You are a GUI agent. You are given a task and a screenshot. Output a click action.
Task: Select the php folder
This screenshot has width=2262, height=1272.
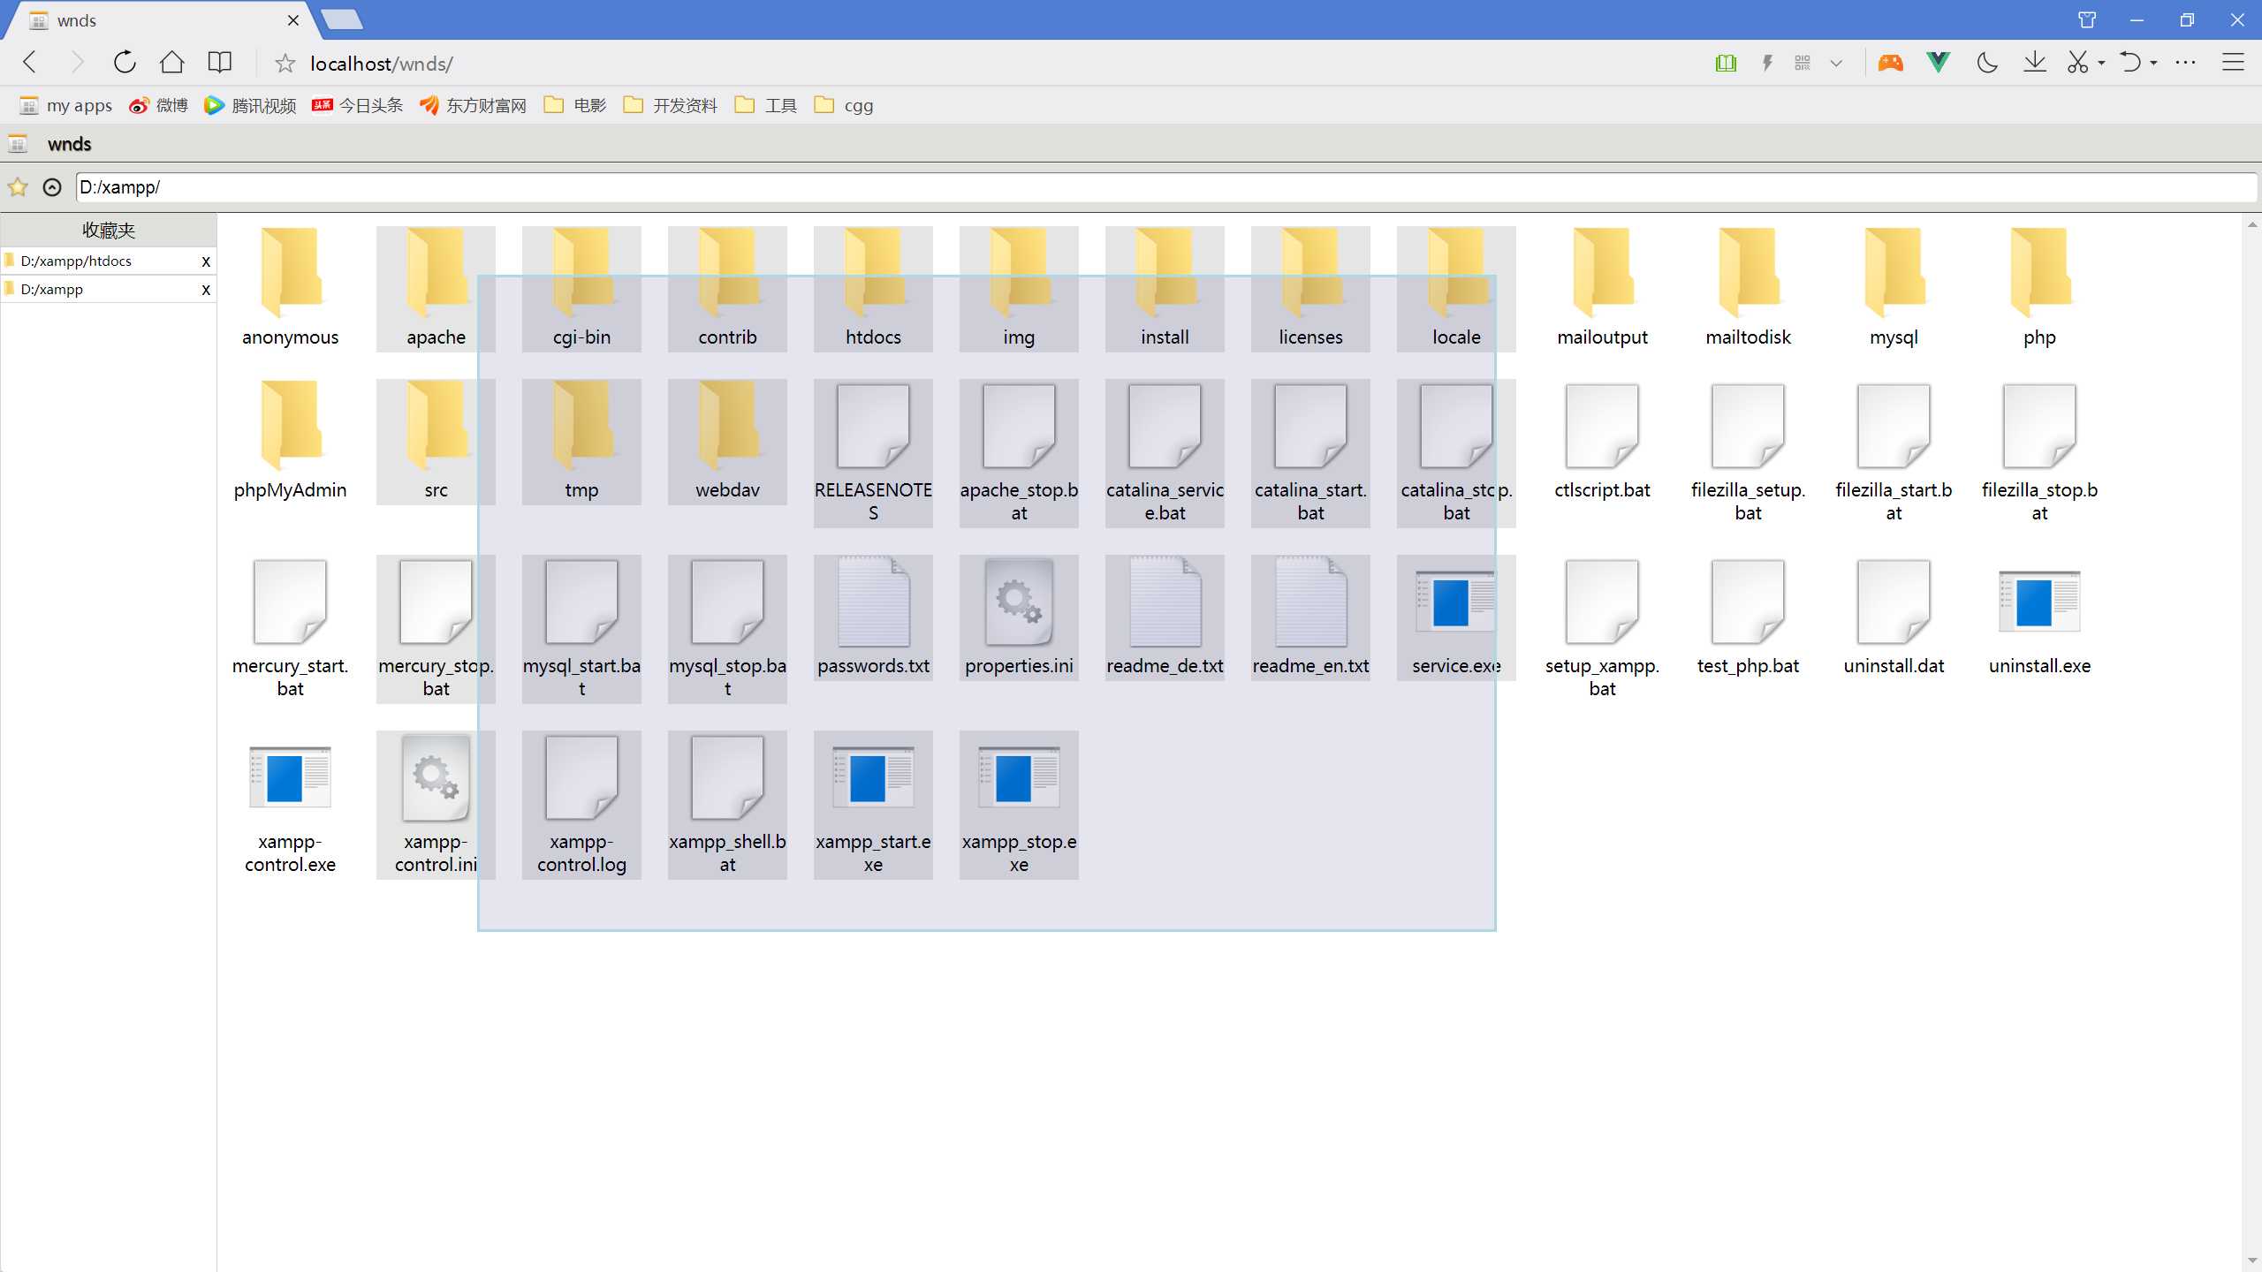coord(2039,289)
